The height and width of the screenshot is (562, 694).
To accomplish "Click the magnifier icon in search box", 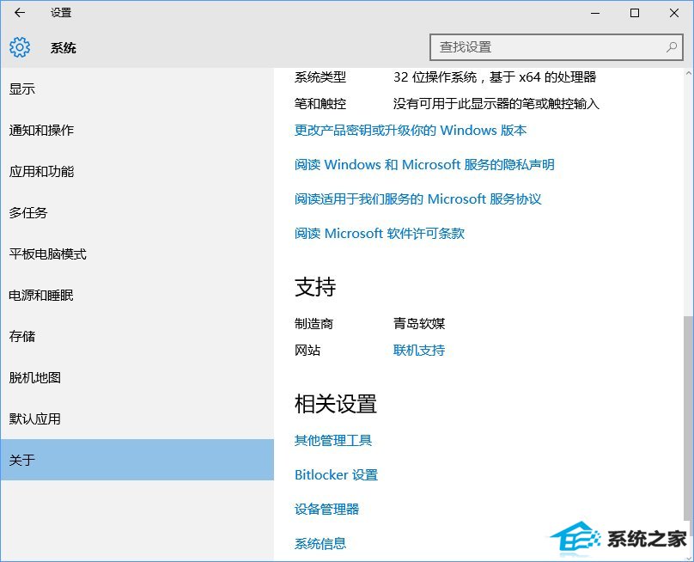I will click(672, 47).
